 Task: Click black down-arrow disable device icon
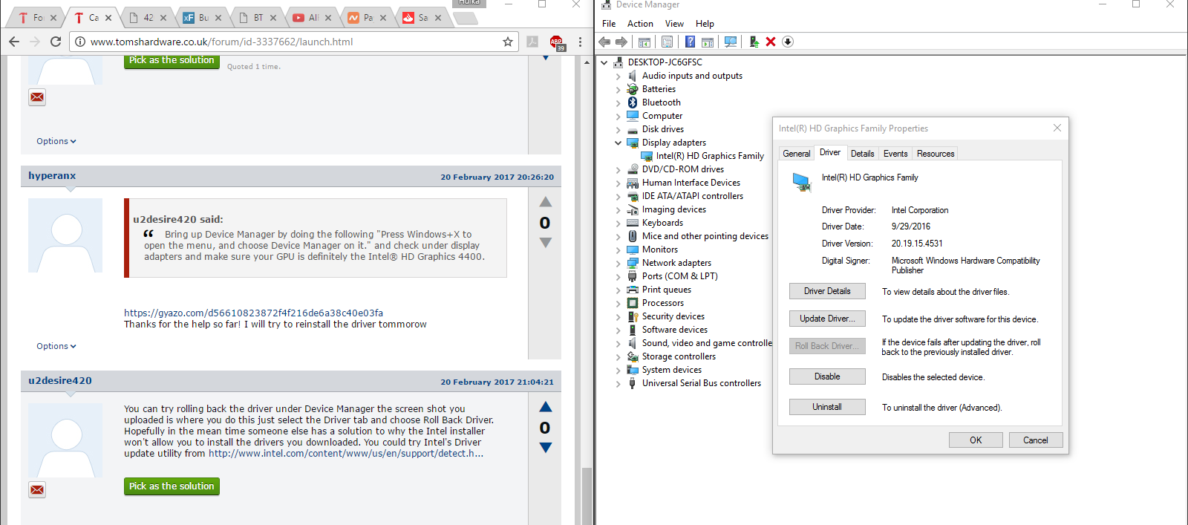click(788, 42)
